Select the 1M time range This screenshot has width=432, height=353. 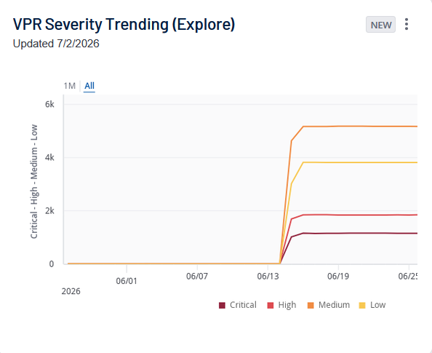pyautogui.click(x=69, y=86)
